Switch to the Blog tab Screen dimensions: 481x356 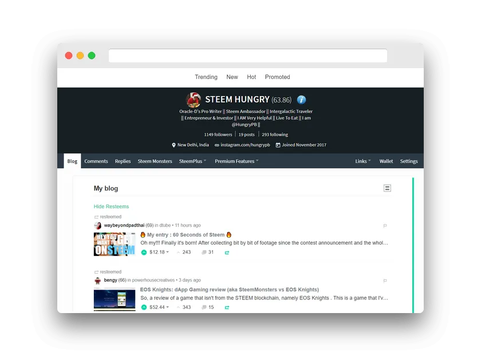coord(72,161)
